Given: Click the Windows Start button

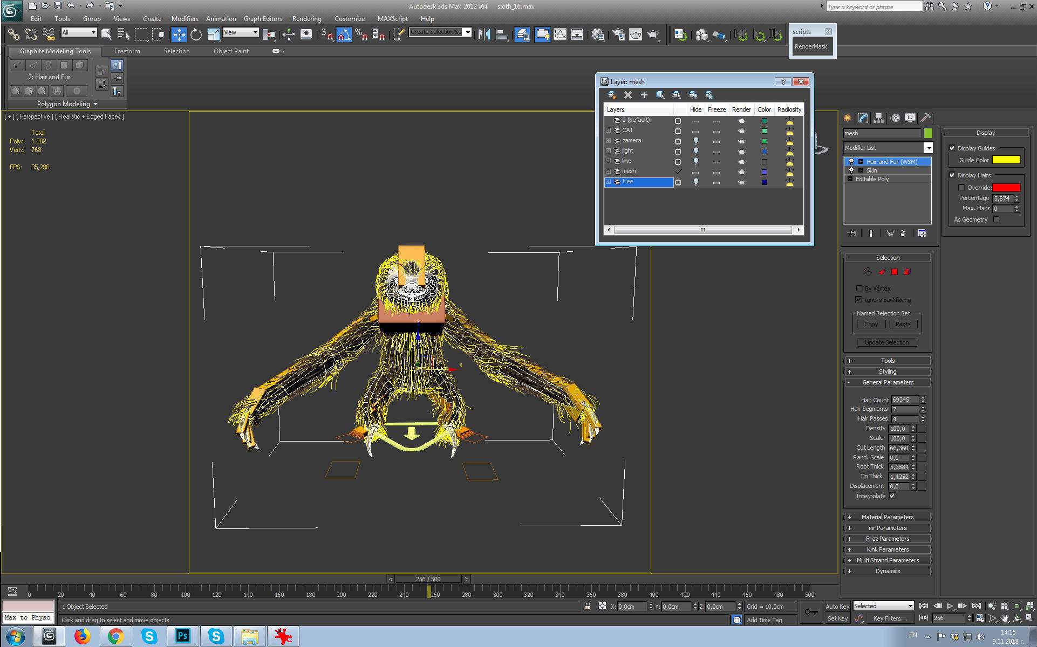Looking at the screenshot, I should tap(16, 637).
